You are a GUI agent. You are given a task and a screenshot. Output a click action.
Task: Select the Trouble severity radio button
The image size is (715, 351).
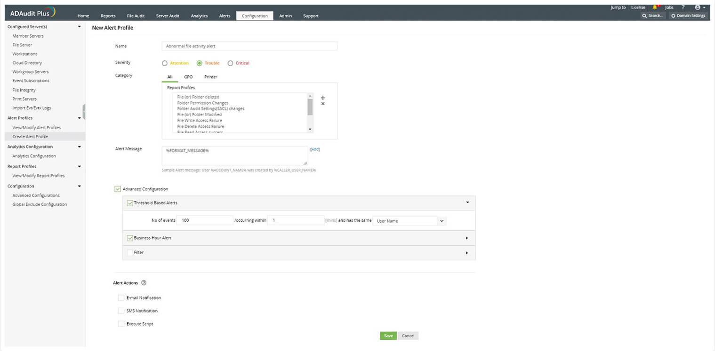tap(200, 63)
